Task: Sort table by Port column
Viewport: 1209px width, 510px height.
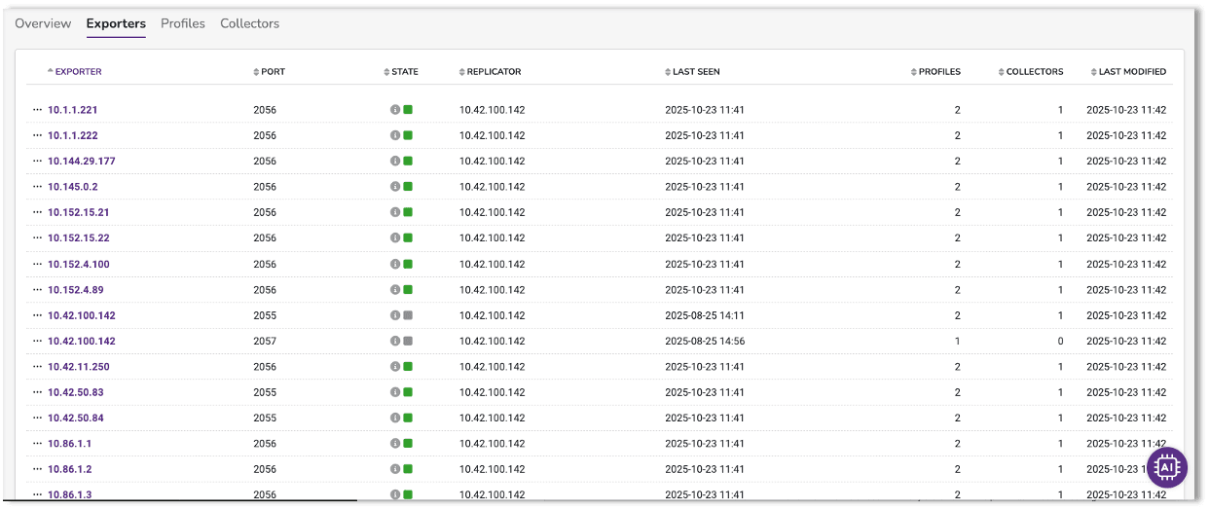Action: [272, 72]
